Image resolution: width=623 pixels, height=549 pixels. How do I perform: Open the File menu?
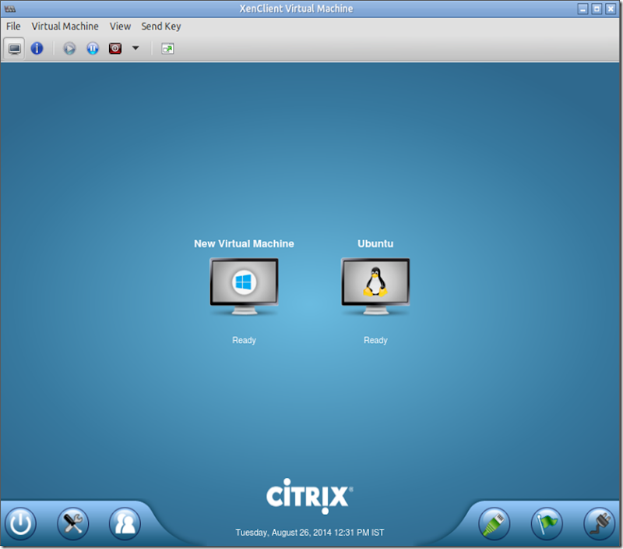tap(13, 27)
